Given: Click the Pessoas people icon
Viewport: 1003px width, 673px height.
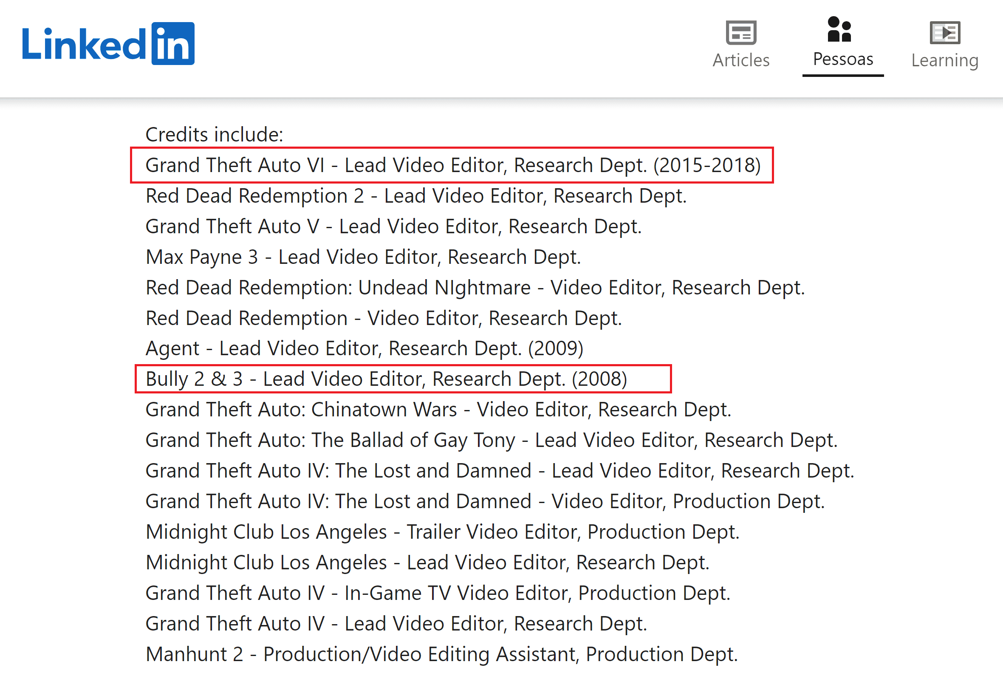Looking at the screenshot, I should [839, 29].
